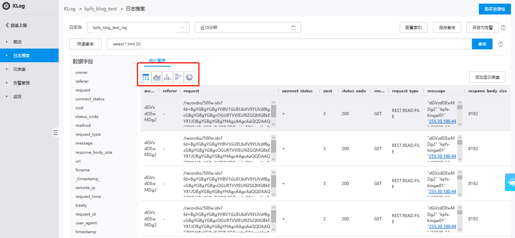
Task: Select the 统计图表 tab
Action: (x=157, y=61)
